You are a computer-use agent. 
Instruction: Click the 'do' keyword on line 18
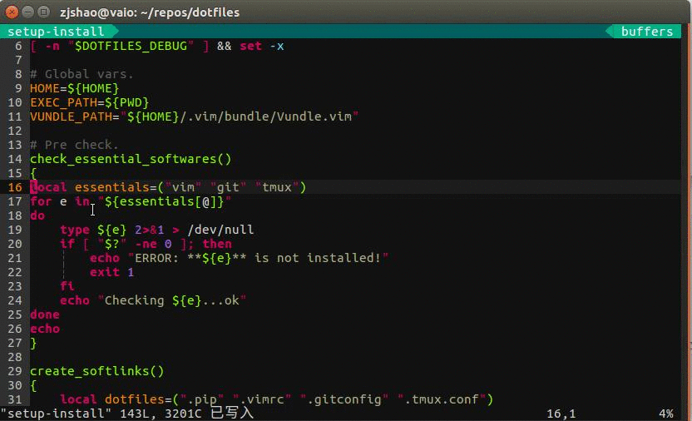pos(37,215)
